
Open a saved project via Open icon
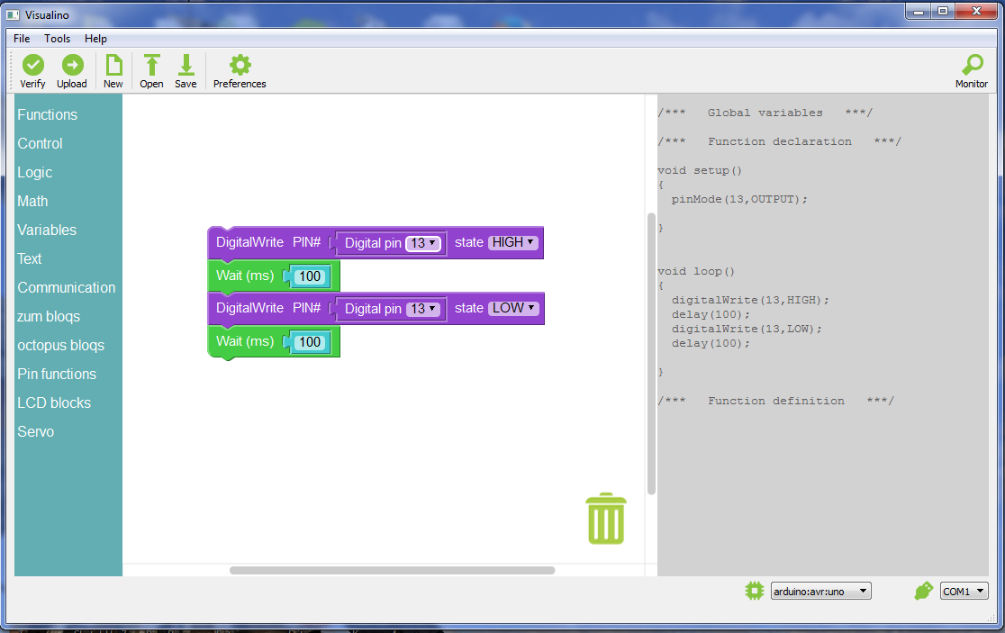[x=151, y=66]
